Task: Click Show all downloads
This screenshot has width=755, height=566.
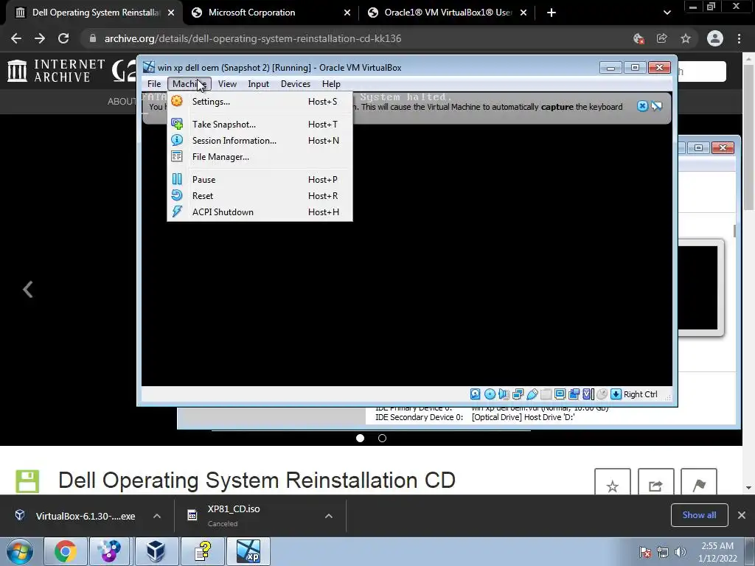Action: point(699,515)
